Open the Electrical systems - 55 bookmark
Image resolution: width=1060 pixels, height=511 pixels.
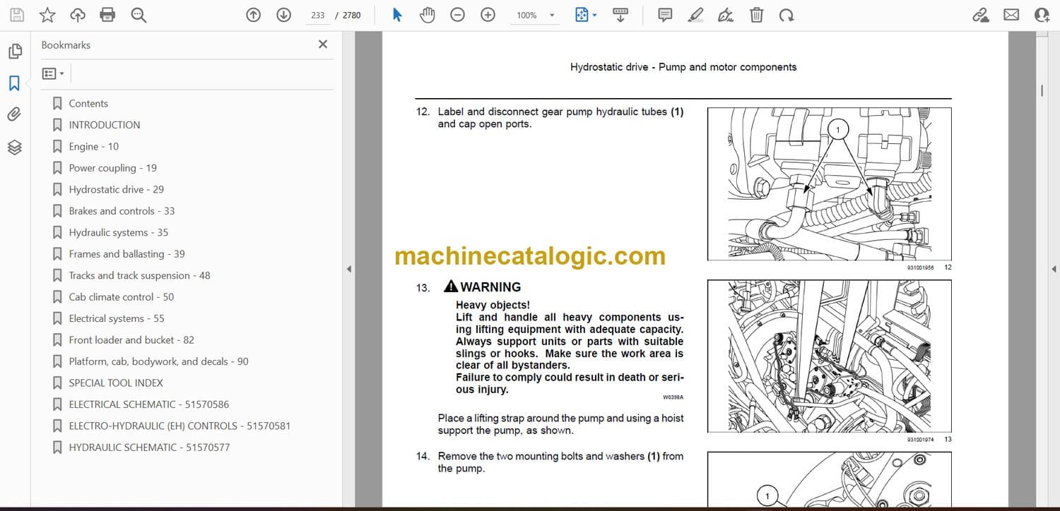[116, 318]
